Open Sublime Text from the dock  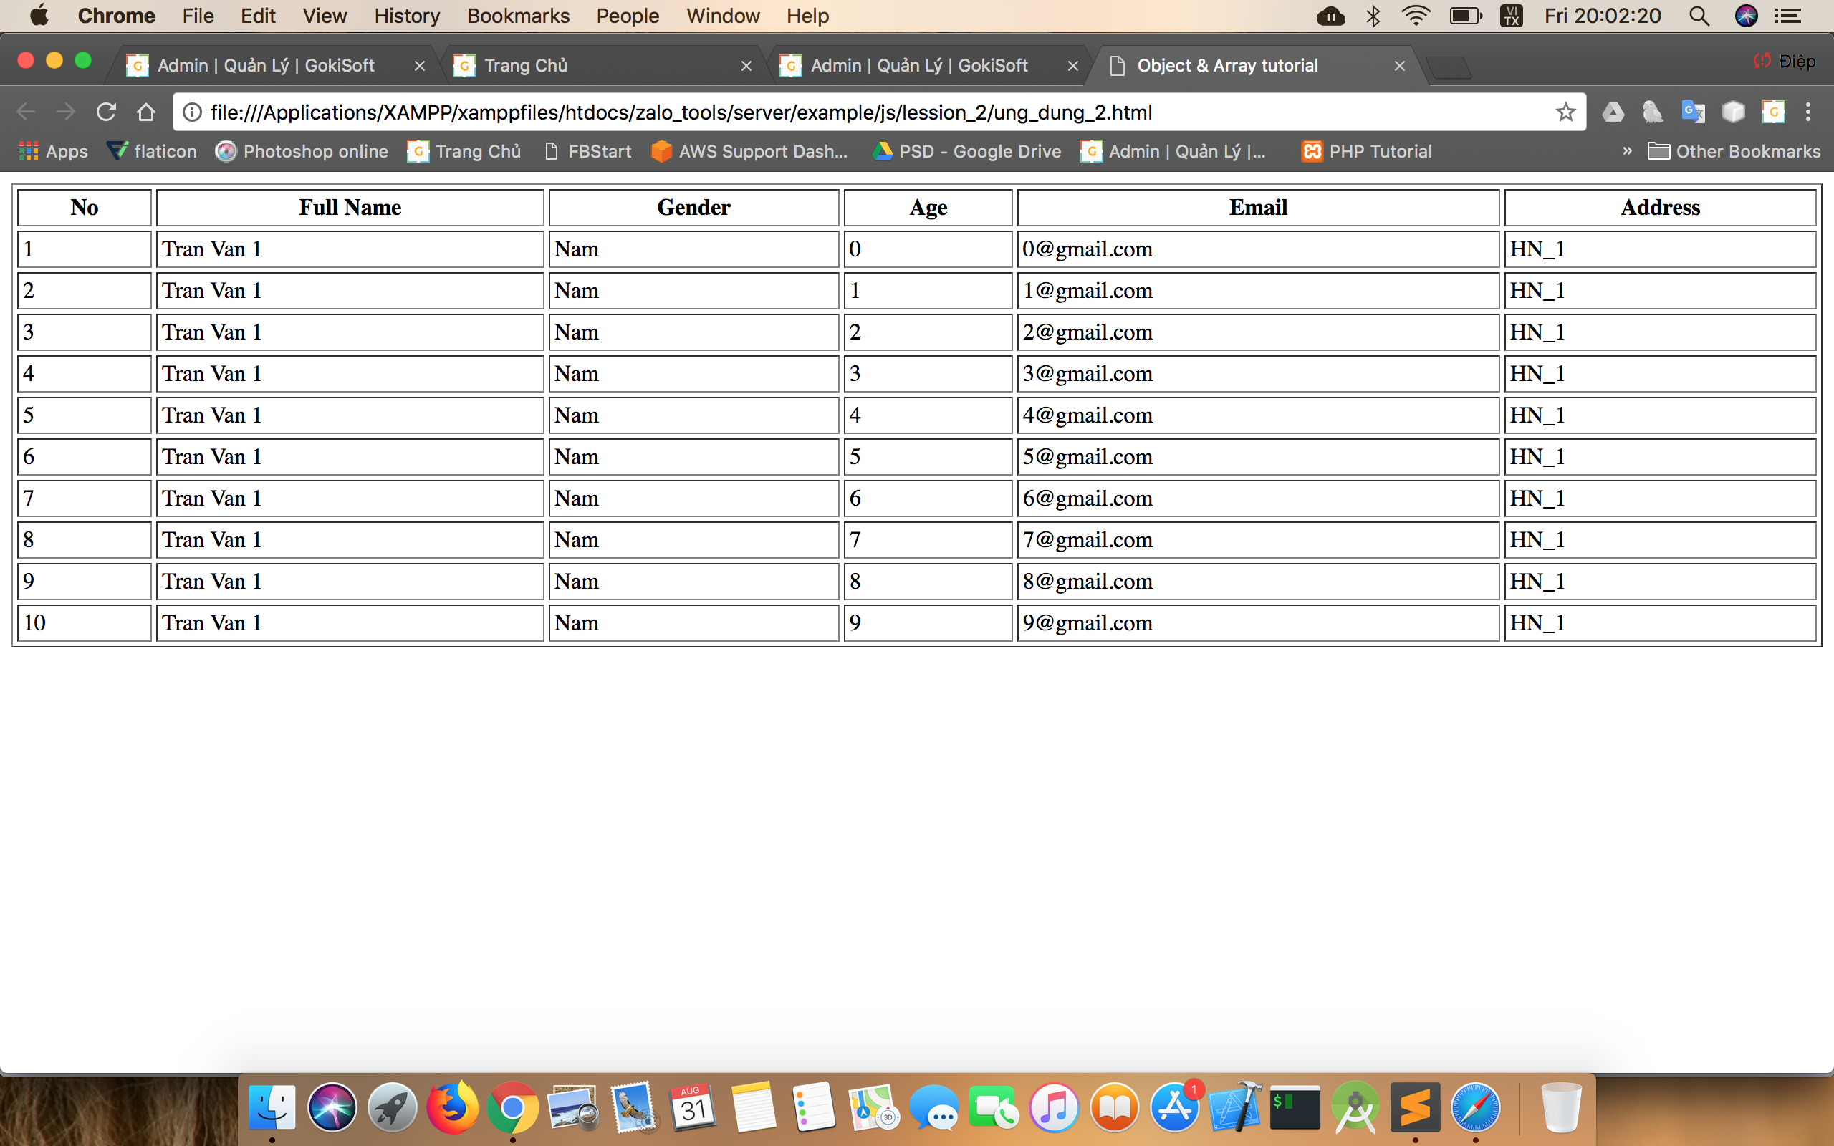(1415, 1107)
